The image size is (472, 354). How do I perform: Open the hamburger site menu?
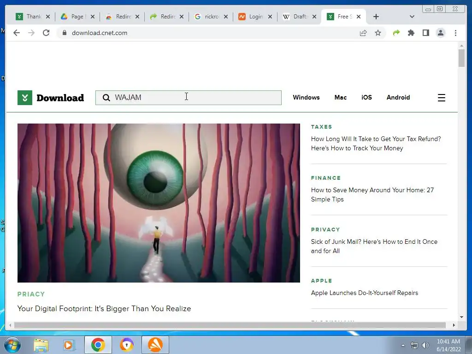(x=441, y=98)
